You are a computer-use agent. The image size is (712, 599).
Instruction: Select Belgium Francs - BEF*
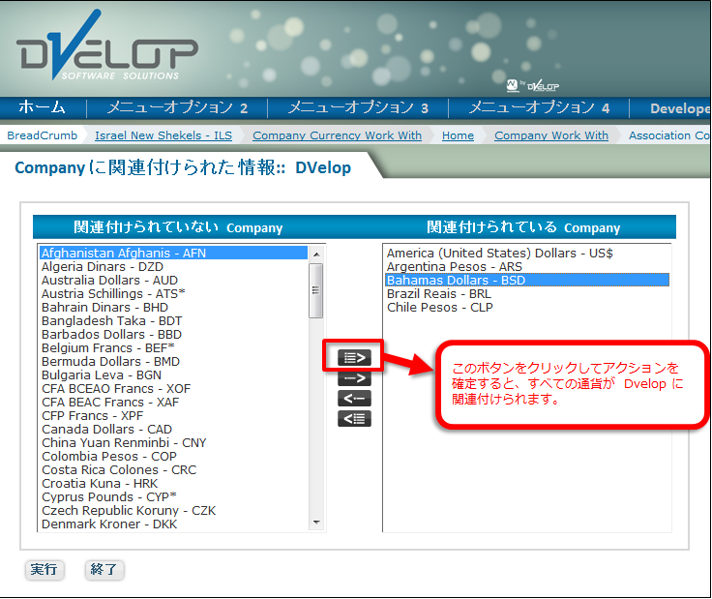click(173, 347)
